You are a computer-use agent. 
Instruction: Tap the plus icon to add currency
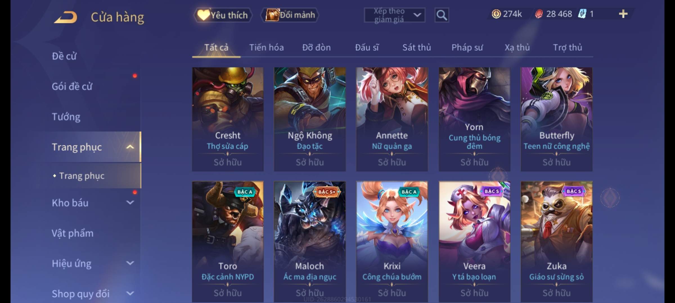click(x=623, y=14)
